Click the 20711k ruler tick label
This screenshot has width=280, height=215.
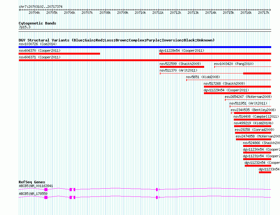(x=158, y=13)
